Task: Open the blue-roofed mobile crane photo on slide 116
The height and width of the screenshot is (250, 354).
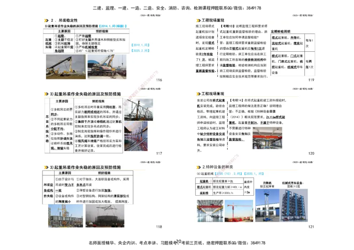Action: coord(107,67)
